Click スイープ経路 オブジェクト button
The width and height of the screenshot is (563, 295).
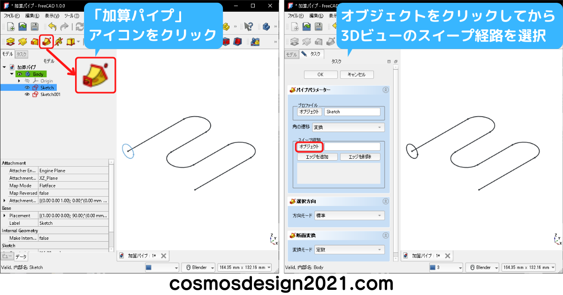[x=309, y=147]
